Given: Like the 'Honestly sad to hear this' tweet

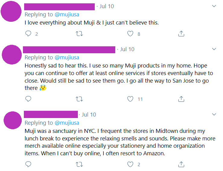Looking at the screenshot, I should (130, 99).
